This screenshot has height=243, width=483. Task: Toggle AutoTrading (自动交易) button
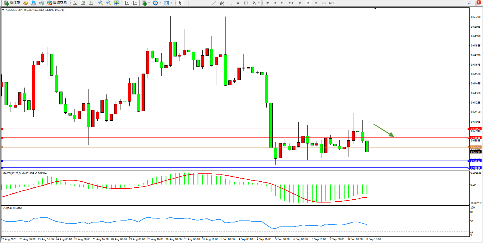tap(57, 3)
